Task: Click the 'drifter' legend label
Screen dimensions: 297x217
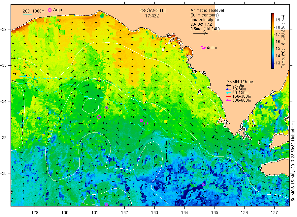Action: [212, 48]
